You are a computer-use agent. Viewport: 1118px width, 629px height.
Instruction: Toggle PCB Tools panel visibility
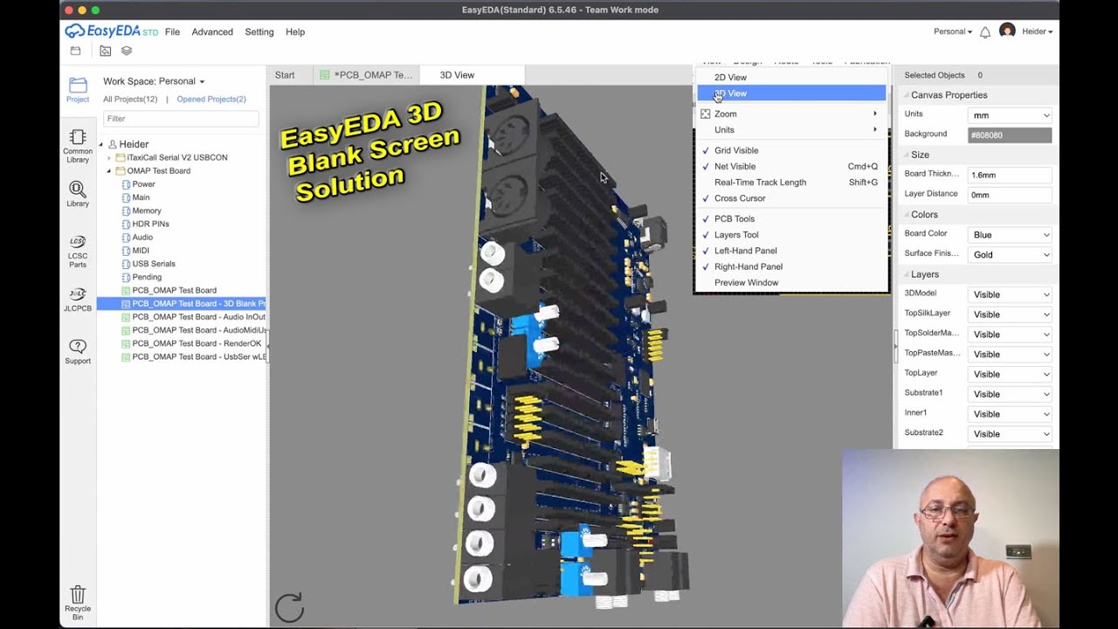[791, 219]
